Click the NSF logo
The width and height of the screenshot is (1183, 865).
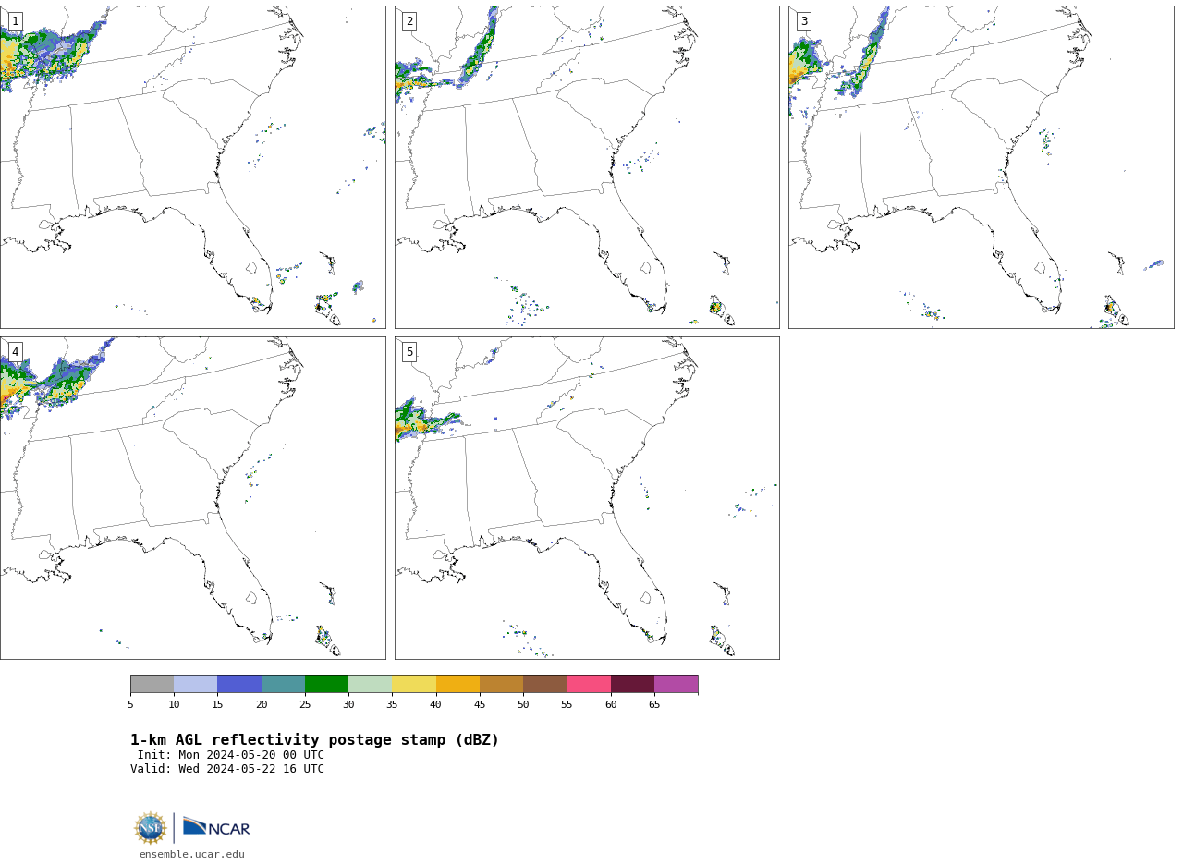[x=151, y=828]
